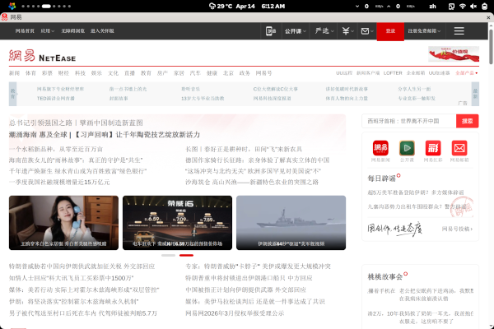The height and width of the screenshot is (329, 494).
Task: Expand the 公开课 dropdown in top bar
Action: [x=296, y=31]
